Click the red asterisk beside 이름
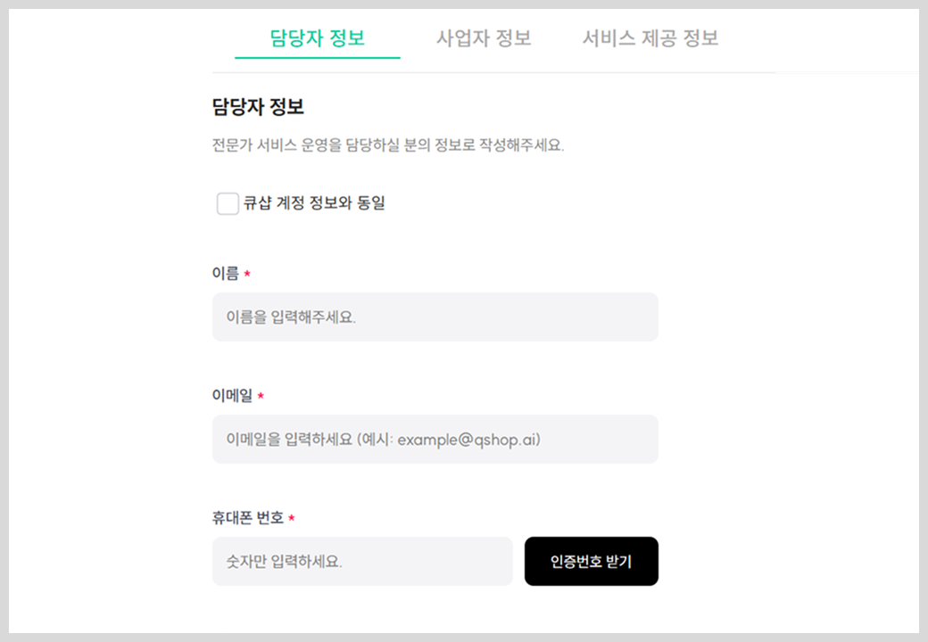The image size is (928, 642). [247, 273]
